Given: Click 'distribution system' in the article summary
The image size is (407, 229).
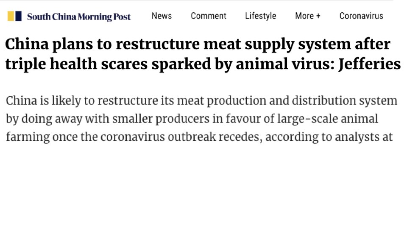Looking at the screenshot, I should click(x=344, y=101).
